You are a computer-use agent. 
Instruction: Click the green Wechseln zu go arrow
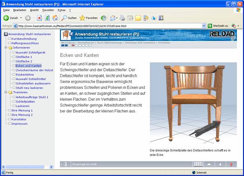pyautogui.click(x=210, y=26)
